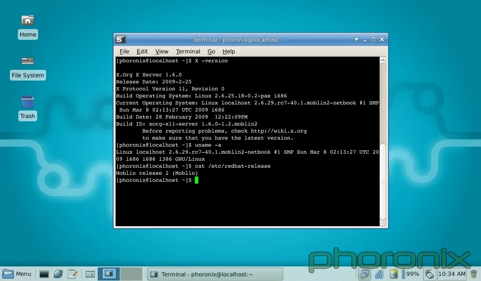
Task: Launch web browser from panel globe icon
Action: pos(58,274)
